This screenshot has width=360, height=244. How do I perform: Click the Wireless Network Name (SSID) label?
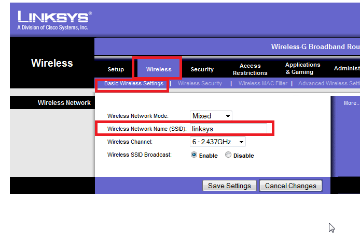pyautogui.click(x=147, y=129)
